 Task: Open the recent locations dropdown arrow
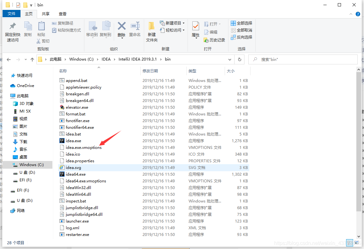[x=26, y=60]
